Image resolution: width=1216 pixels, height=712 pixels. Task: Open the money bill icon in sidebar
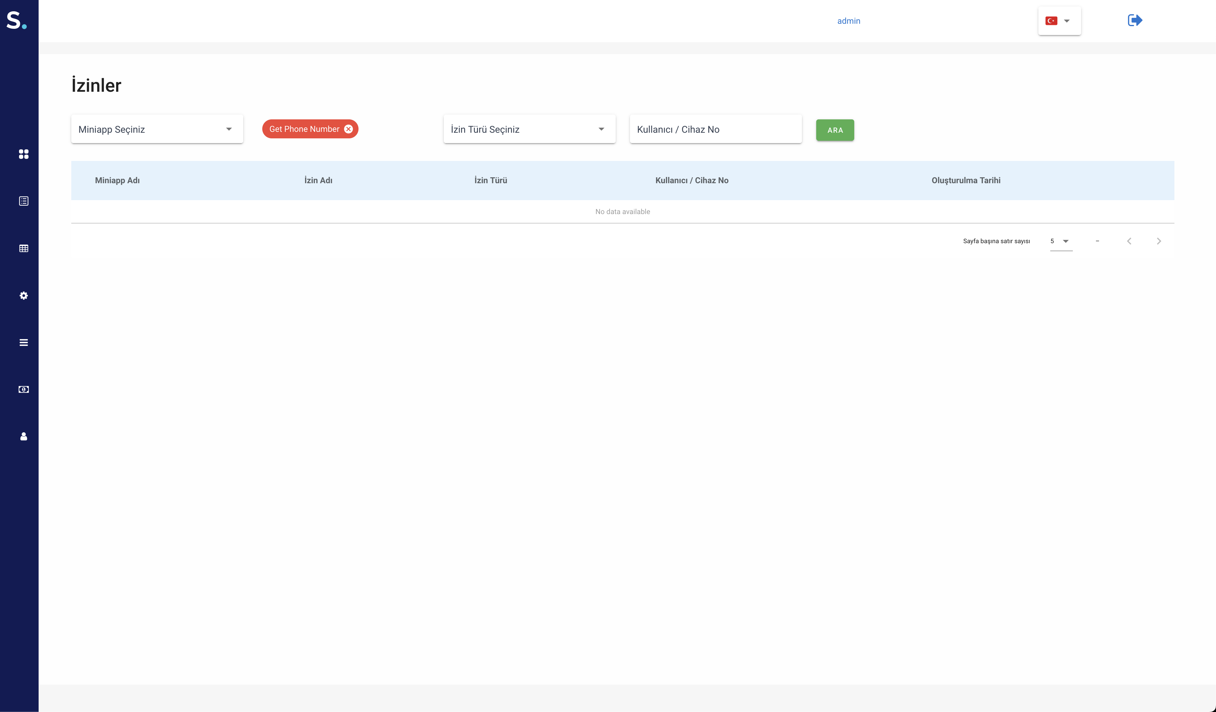pyautogui.click(x=24, y=389)
